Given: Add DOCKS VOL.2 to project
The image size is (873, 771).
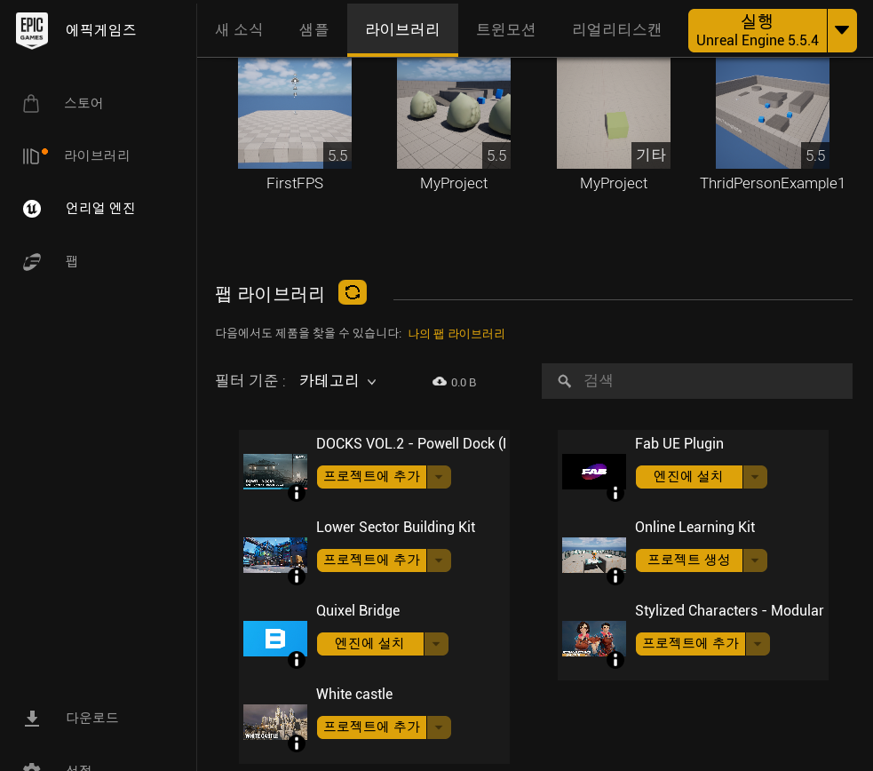Looking at the screenshot, I should [x=371, y=477].
